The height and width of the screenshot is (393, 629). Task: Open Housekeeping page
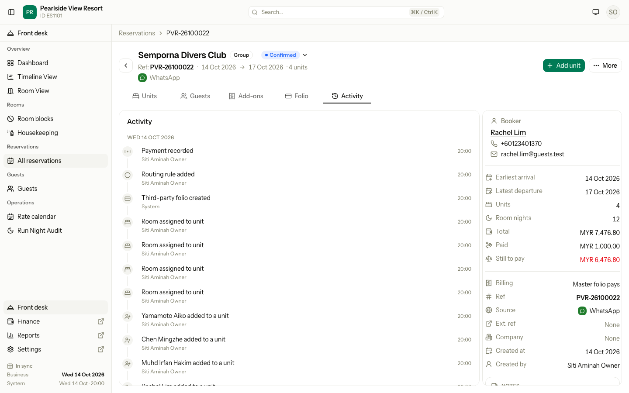(x=55, y=133)
